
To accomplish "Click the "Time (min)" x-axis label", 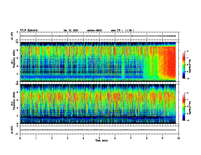I will 102,141.
